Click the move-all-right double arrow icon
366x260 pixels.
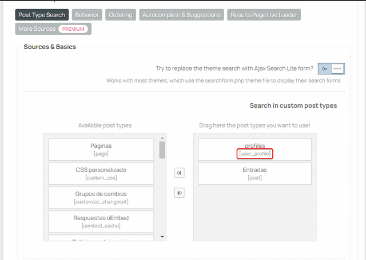coord(179,193)
